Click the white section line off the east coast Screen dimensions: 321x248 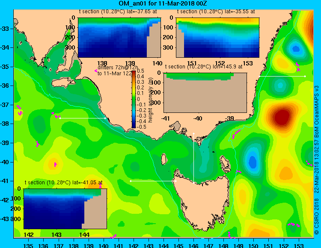click(x=282, y=76)
